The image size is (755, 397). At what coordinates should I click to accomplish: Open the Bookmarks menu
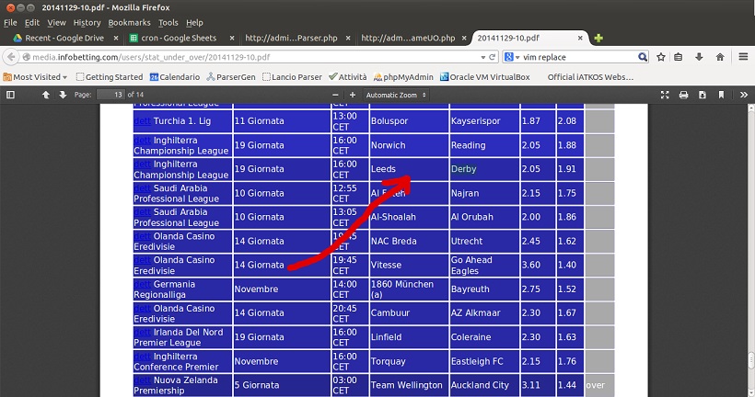click(x=129, y=23)
